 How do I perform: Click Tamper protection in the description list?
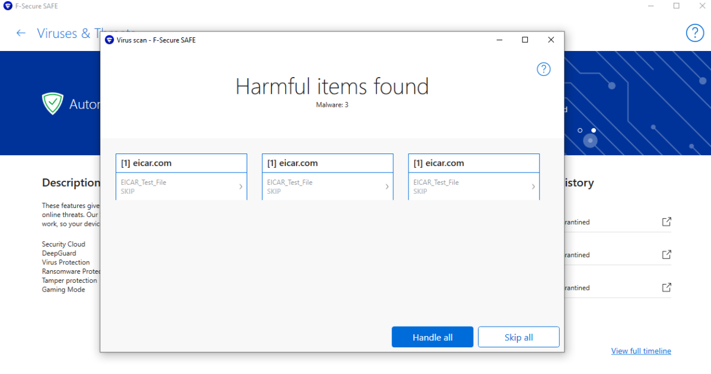69,280
